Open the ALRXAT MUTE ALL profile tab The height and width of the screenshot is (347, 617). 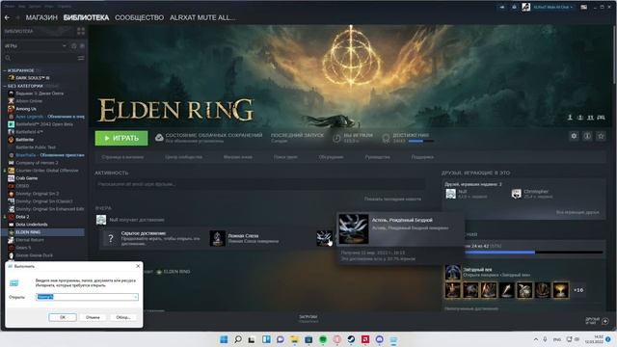(x=202, y=17)
